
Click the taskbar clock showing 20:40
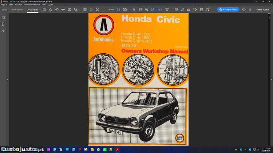(x=268, y=149)
